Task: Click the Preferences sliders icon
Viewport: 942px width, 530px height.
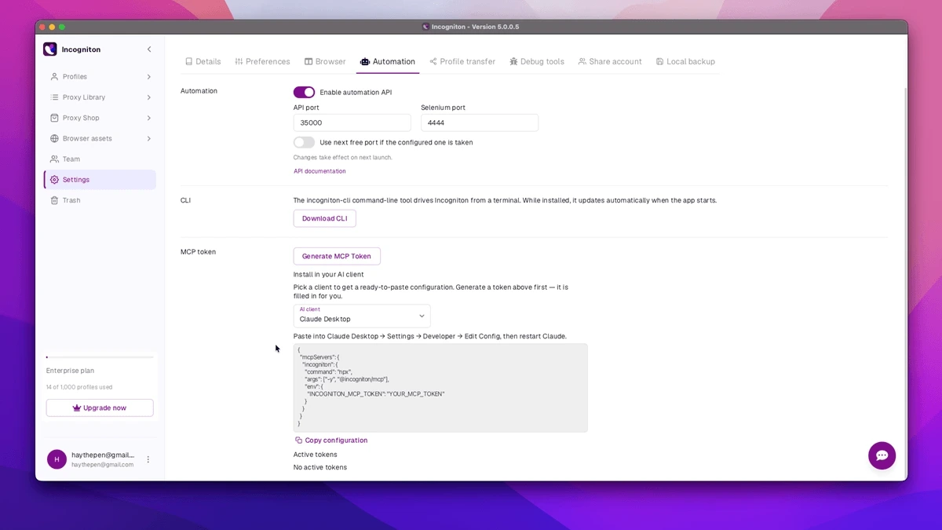Action: tap(239, 61)
